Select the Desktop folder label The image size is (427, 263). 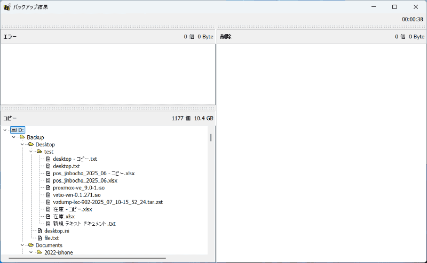(45, 144)
